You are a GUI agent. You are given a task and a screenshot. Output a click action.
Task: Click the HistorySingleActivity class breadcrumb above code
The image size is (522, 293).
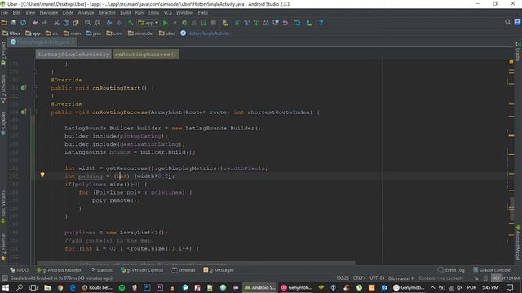[x=73, y=55]
